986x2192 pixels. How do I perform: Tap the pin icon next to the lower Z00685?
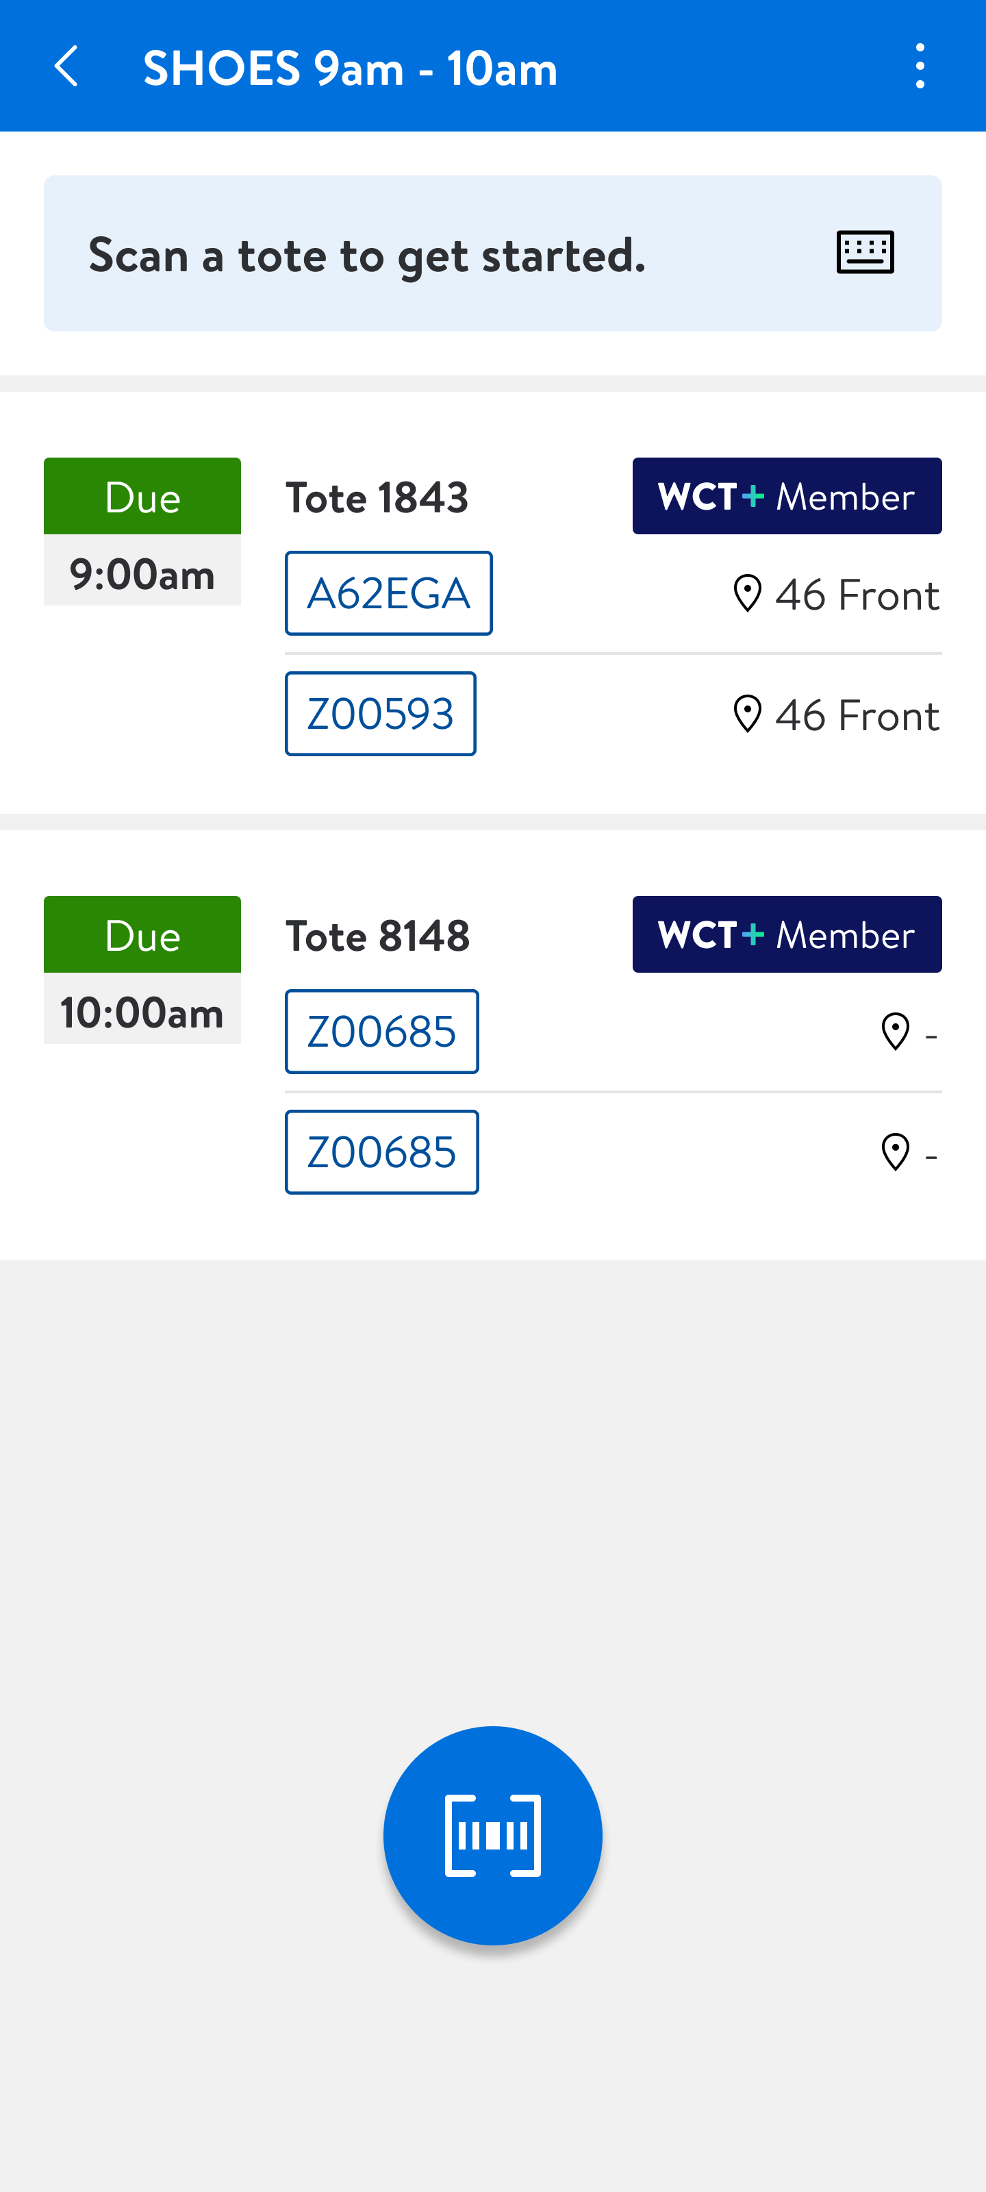(x=895, y=1153)
